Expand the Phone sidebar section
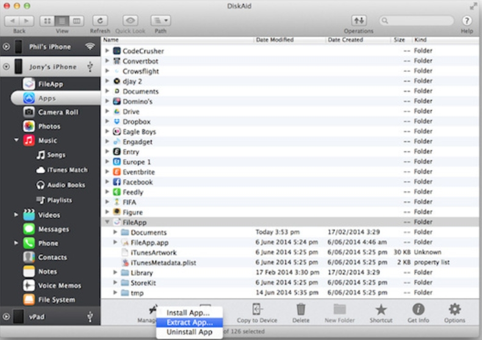The height and width of the screenshot is (340, 482). pyautogui.click(x=16, y=243)
